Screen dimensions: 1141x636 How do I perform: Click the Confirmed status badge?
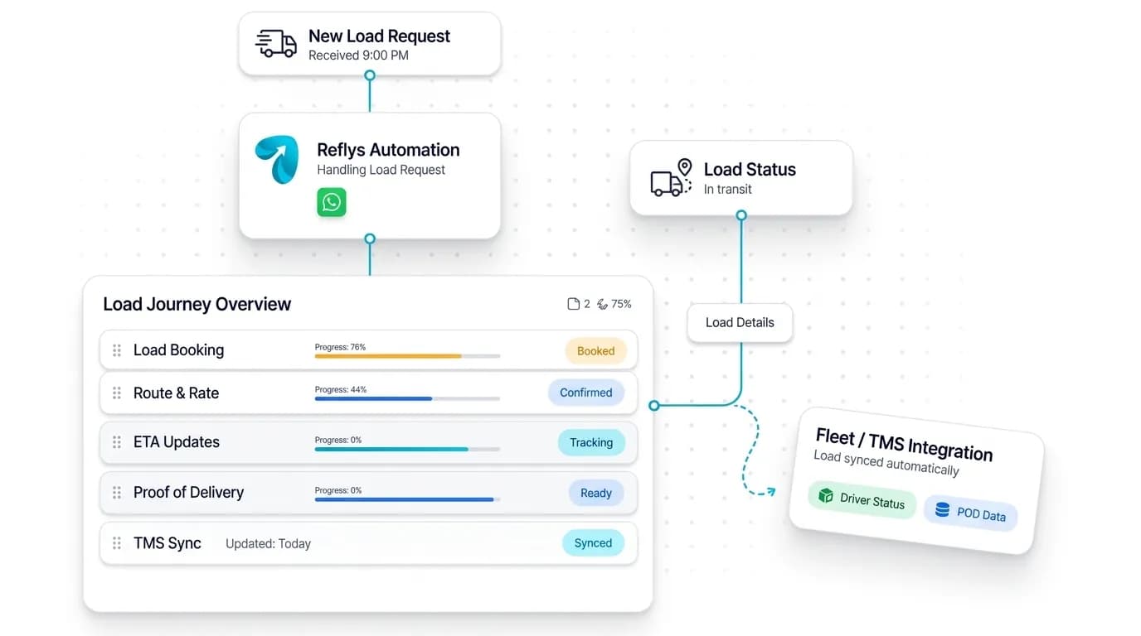pyautogui.click(x=585, y=393)
